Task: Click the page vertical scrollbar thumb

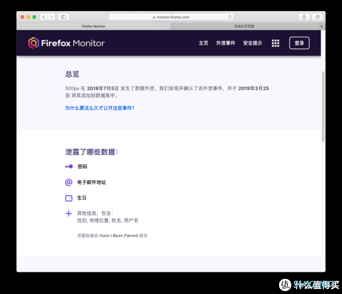Action: (x=323, y=107)
